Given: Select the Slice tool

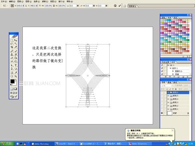Looking at the screenshot, I should (x=16, y=47).
